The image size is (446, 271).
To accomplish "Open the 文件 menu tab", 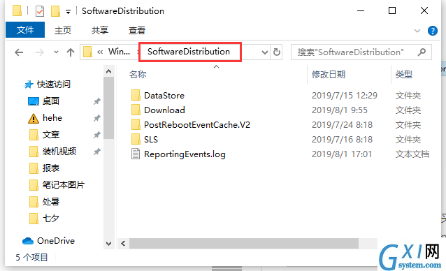I will click(x=25, y=29).
